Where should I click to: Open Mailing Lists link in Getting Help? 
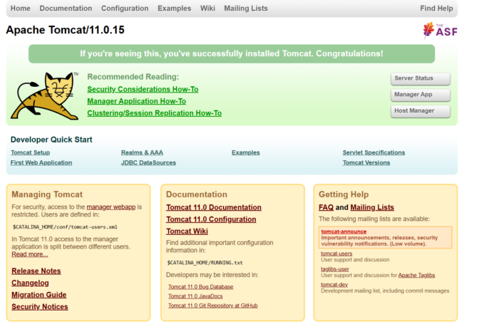(372, 207)
